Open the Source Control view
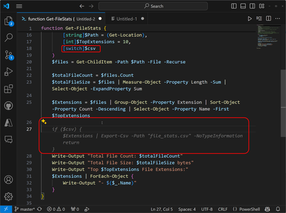This screenshot has height=213, width=286. pos(8,55)
